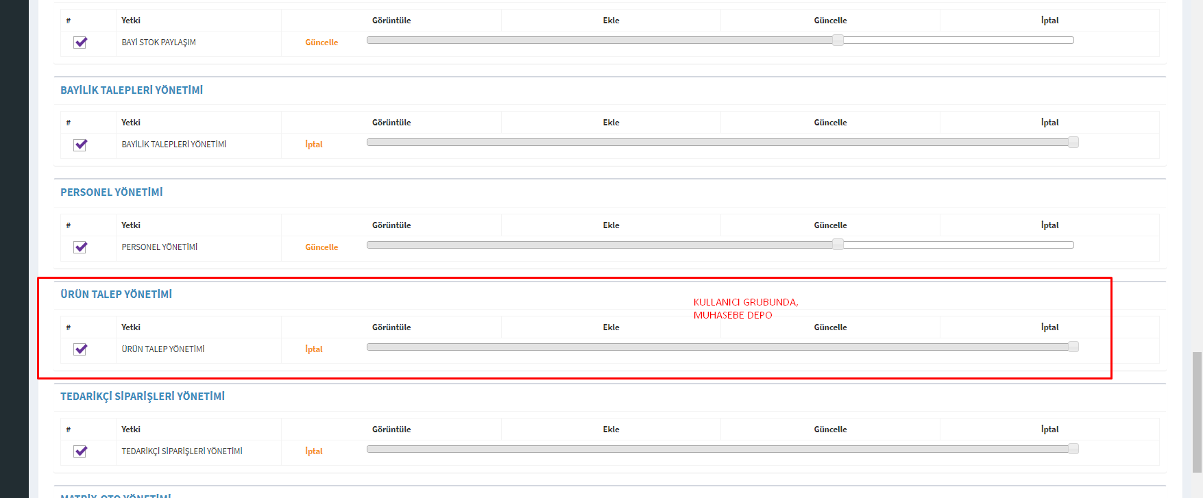Click slider handle in ÜRÜN TALEP YÖNETİMİ row
The width and height of the screenshot is (1203, 498).
click(x=1073, y=347)
